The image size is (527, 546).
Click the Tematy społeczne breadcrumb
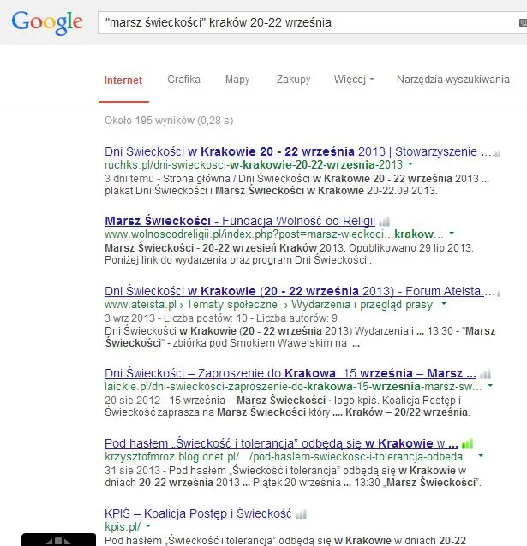coord(232,305)
